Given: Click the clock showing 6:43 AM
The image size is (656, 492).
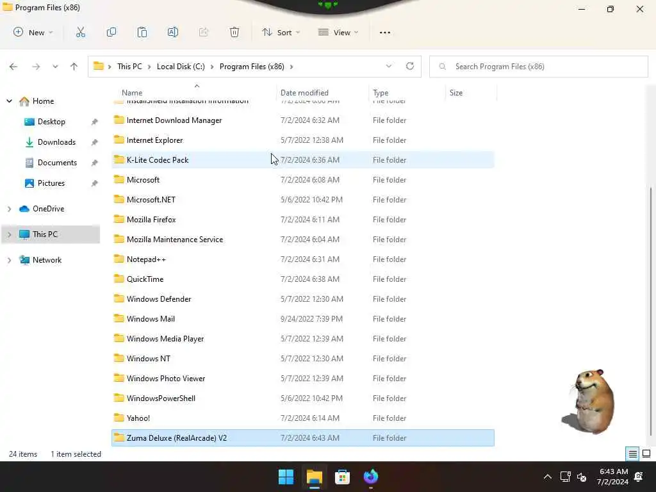Looking at the screenshot, I should click(614, 471).
